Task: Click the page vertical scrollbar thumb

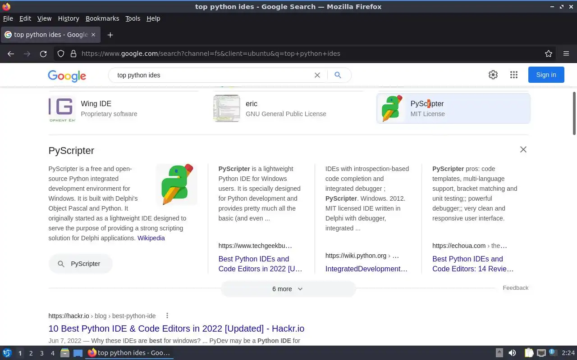Action: 574,113
